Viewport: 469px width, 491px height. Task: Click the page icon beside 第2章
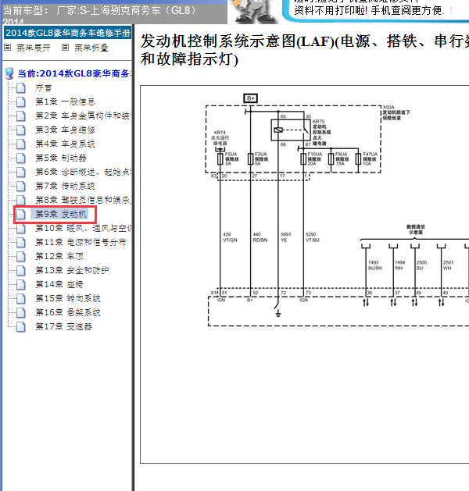[x=21, y=116]
